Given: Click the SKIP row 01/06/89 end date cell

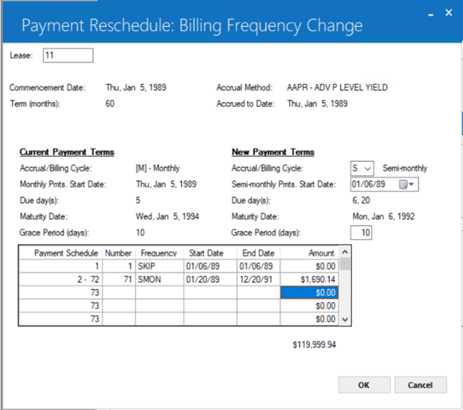Looking at the screenshot, I should tap(259, 266).
